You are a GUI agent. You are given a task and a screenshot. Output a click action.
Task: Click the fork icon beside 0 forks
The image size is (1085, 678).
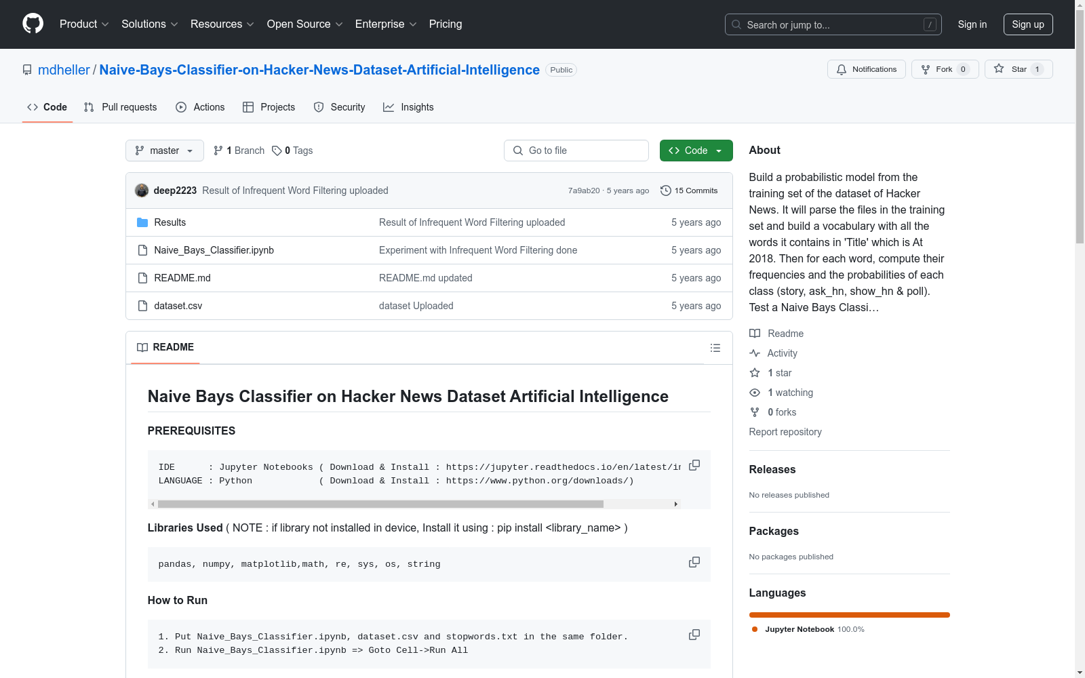(755, 412)
